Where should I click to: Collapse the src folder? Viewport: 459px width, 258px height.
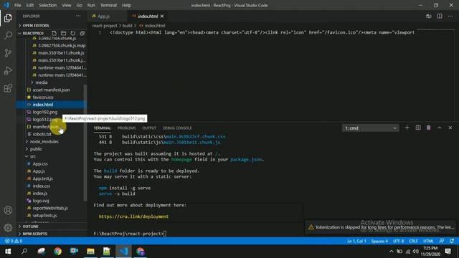[x=33, y=156]
